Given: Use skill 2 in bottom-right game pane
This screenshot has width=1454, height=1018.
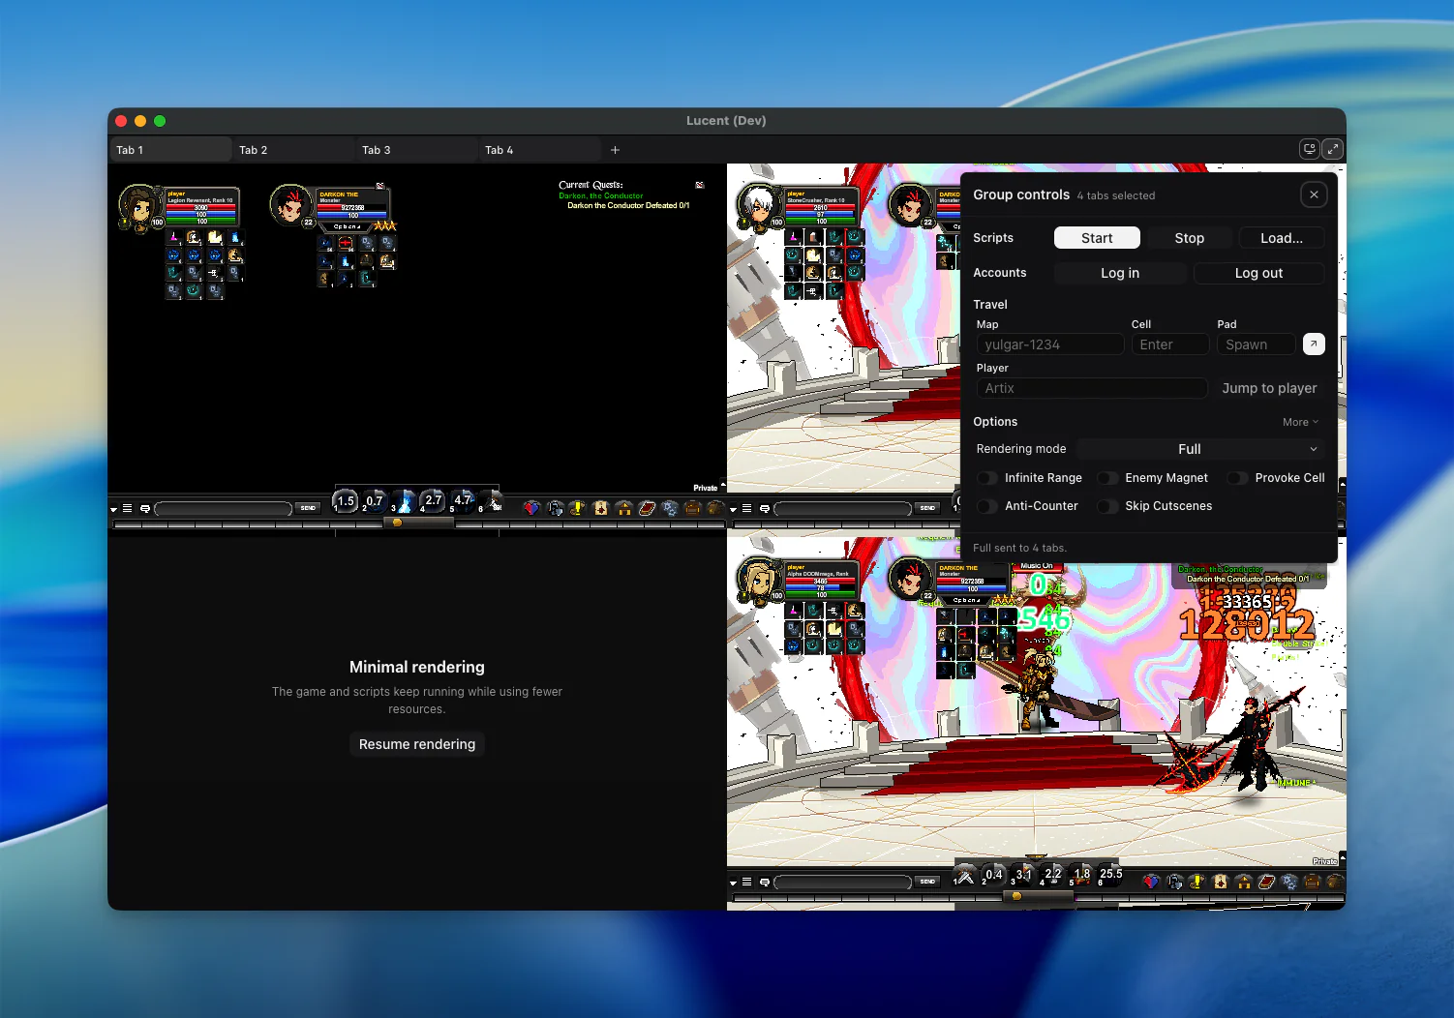Looking at the screenshot, I should tap(994, 876).
